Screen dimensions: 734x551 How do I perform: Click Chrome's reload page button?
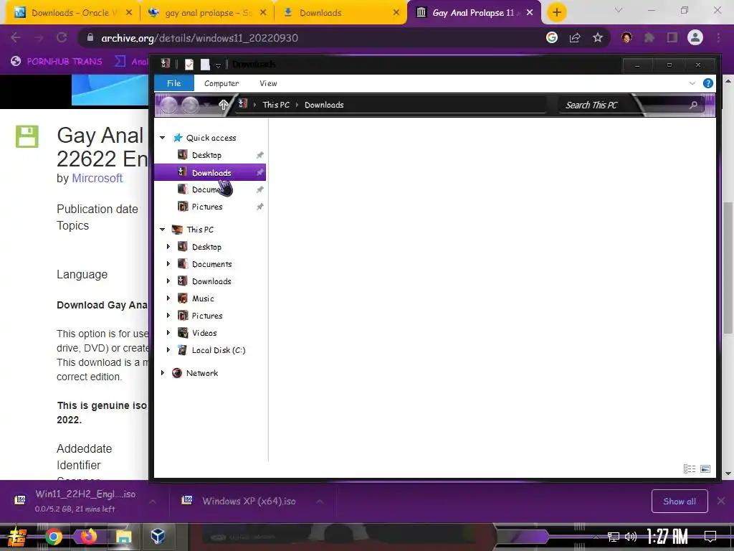coord(62,37)
